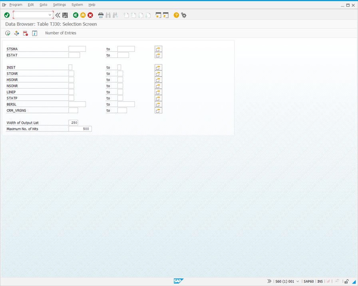The image size is (358, 286).
Task: Open multiple selection for the ESTAT field
Action: click(158, 55)
